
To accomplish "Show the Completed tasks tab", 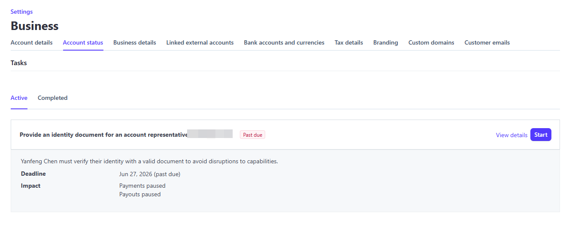I will [x=52, y=98].
